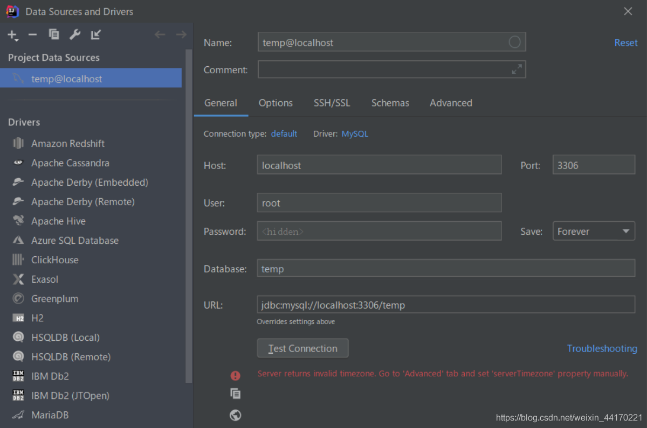Image resolution: width=647 pixels, height=428 pixels.
Task: Click the Database input field
Action: pyautogui.click(x=446, y=268)
